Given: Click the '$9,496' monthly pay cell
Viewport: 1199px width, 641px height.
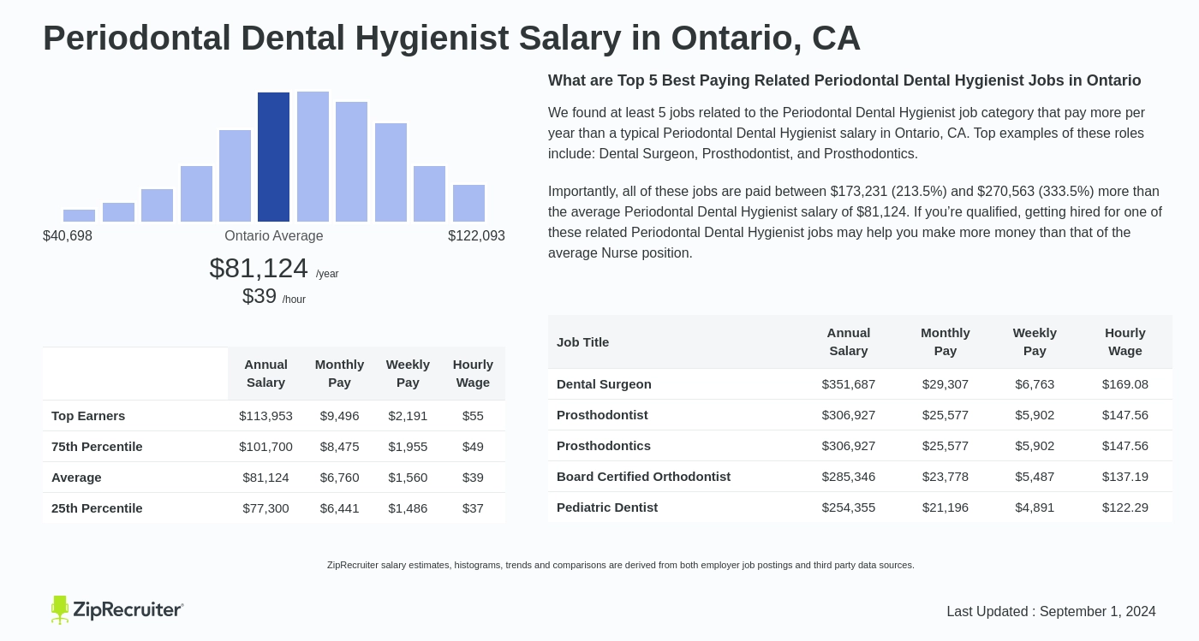Looking at the screenshot, I should [x=339, y=416].
